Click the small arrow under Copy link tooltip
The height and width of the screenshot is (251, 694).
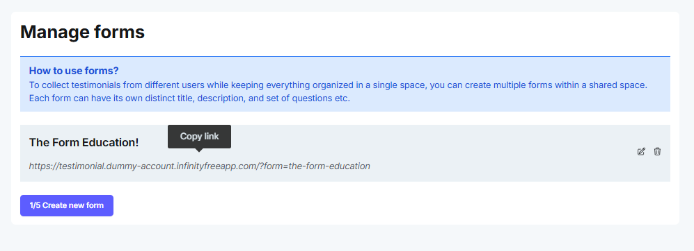(x=199, y=150)
